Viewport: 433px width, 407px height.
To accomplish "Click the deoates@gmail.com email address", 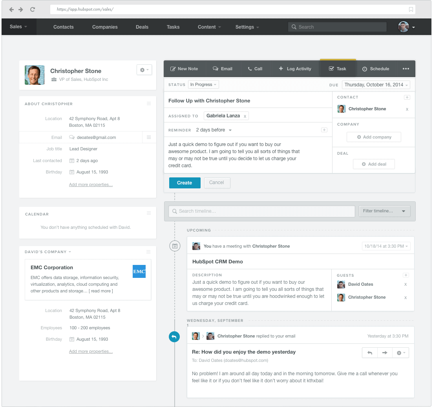I will [x=97, y=137].
